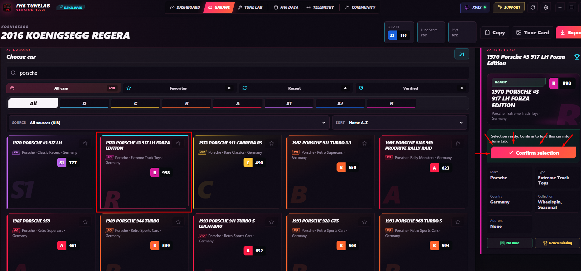Image resolution: width=581 pixels, height=271 pixels.
Task: Favorite the 1989 Porsche 944 Turbo
Action: click(x=178, y=222)
